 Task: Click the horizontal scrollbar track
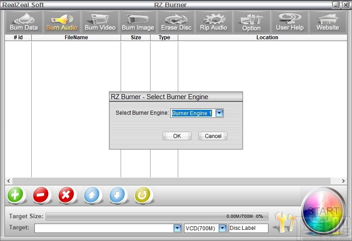pos(172,181)
